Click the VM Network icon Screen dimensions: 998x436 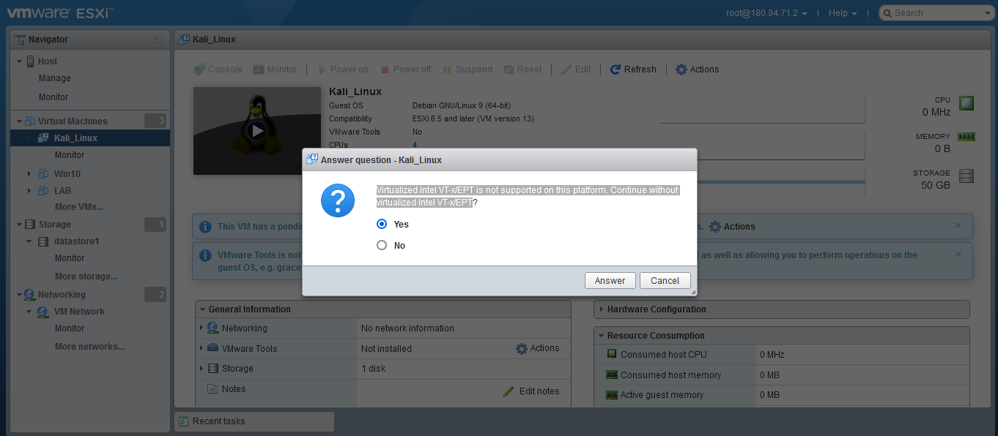point(42,312)
